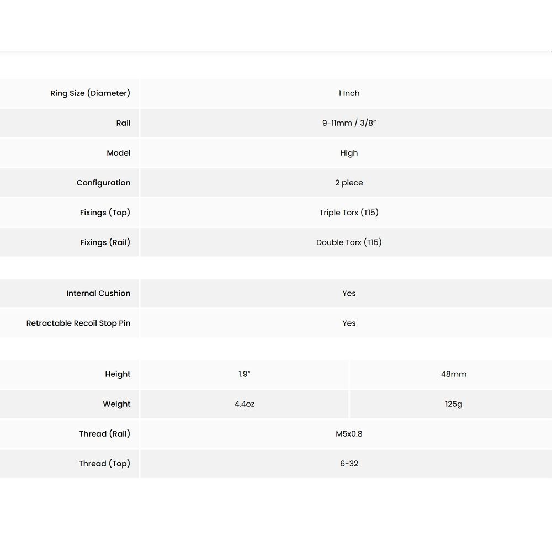Select the Fixings (Top) label

point(105,213)
